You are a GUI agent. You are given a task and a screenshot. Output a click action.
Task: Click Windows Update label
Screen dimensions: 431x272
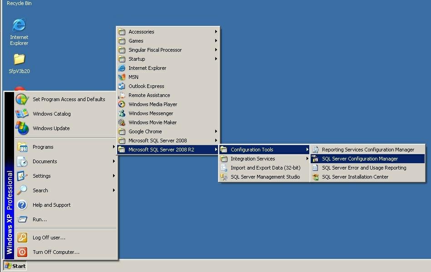[x=51, y=128]
